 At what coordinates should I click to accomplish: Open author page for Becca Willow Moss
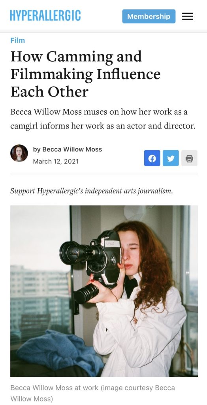pos(72,149)
